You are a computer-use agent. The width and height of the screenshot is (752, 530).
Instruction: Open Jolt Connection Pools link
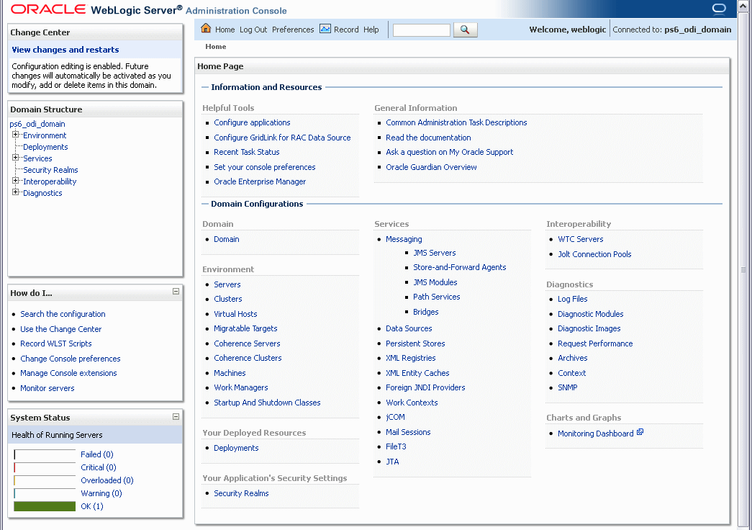pos(594,254)
